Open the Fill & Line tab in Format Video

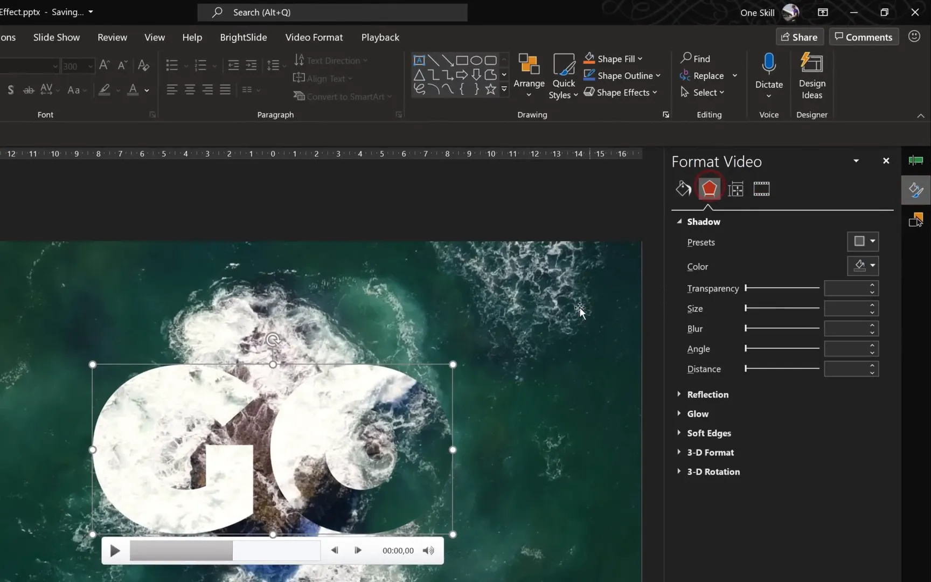(x=683, y=189)
